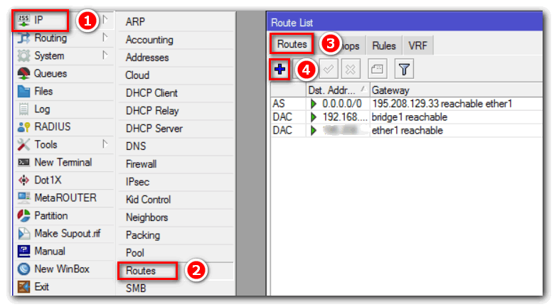The width and height of the screenshot is (554, 307).
Task: Expand the Tools submenu
Action: pos(105,145)
